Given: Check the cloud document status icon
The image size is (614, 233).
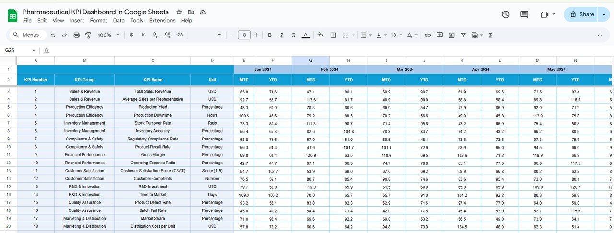Looking at the screenshot, I should 203,12.
